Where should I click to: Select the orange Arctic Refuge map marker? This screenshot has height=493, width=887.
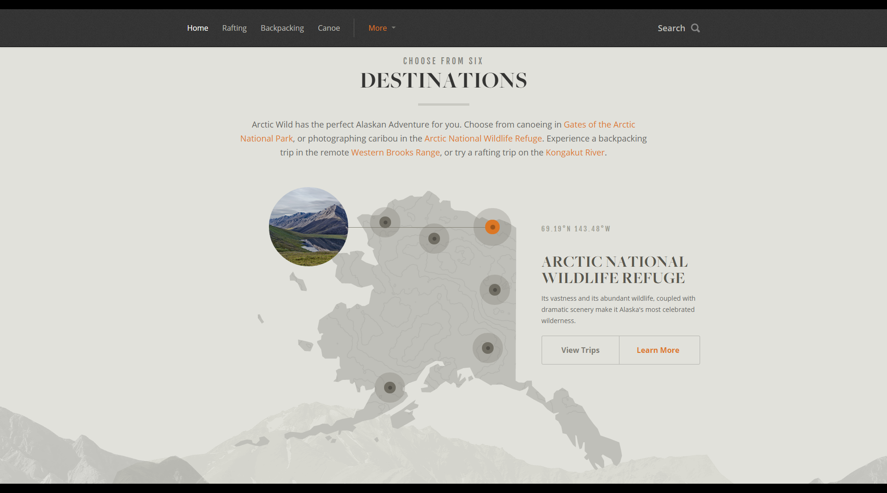coord(493,227)
